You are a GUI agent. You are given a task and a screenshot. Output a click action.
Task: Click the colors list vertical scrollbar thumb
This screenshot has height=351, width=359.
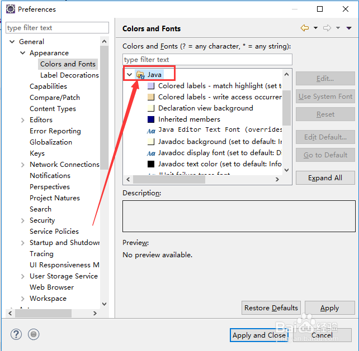pyautogui.click(x=286, y=108)
